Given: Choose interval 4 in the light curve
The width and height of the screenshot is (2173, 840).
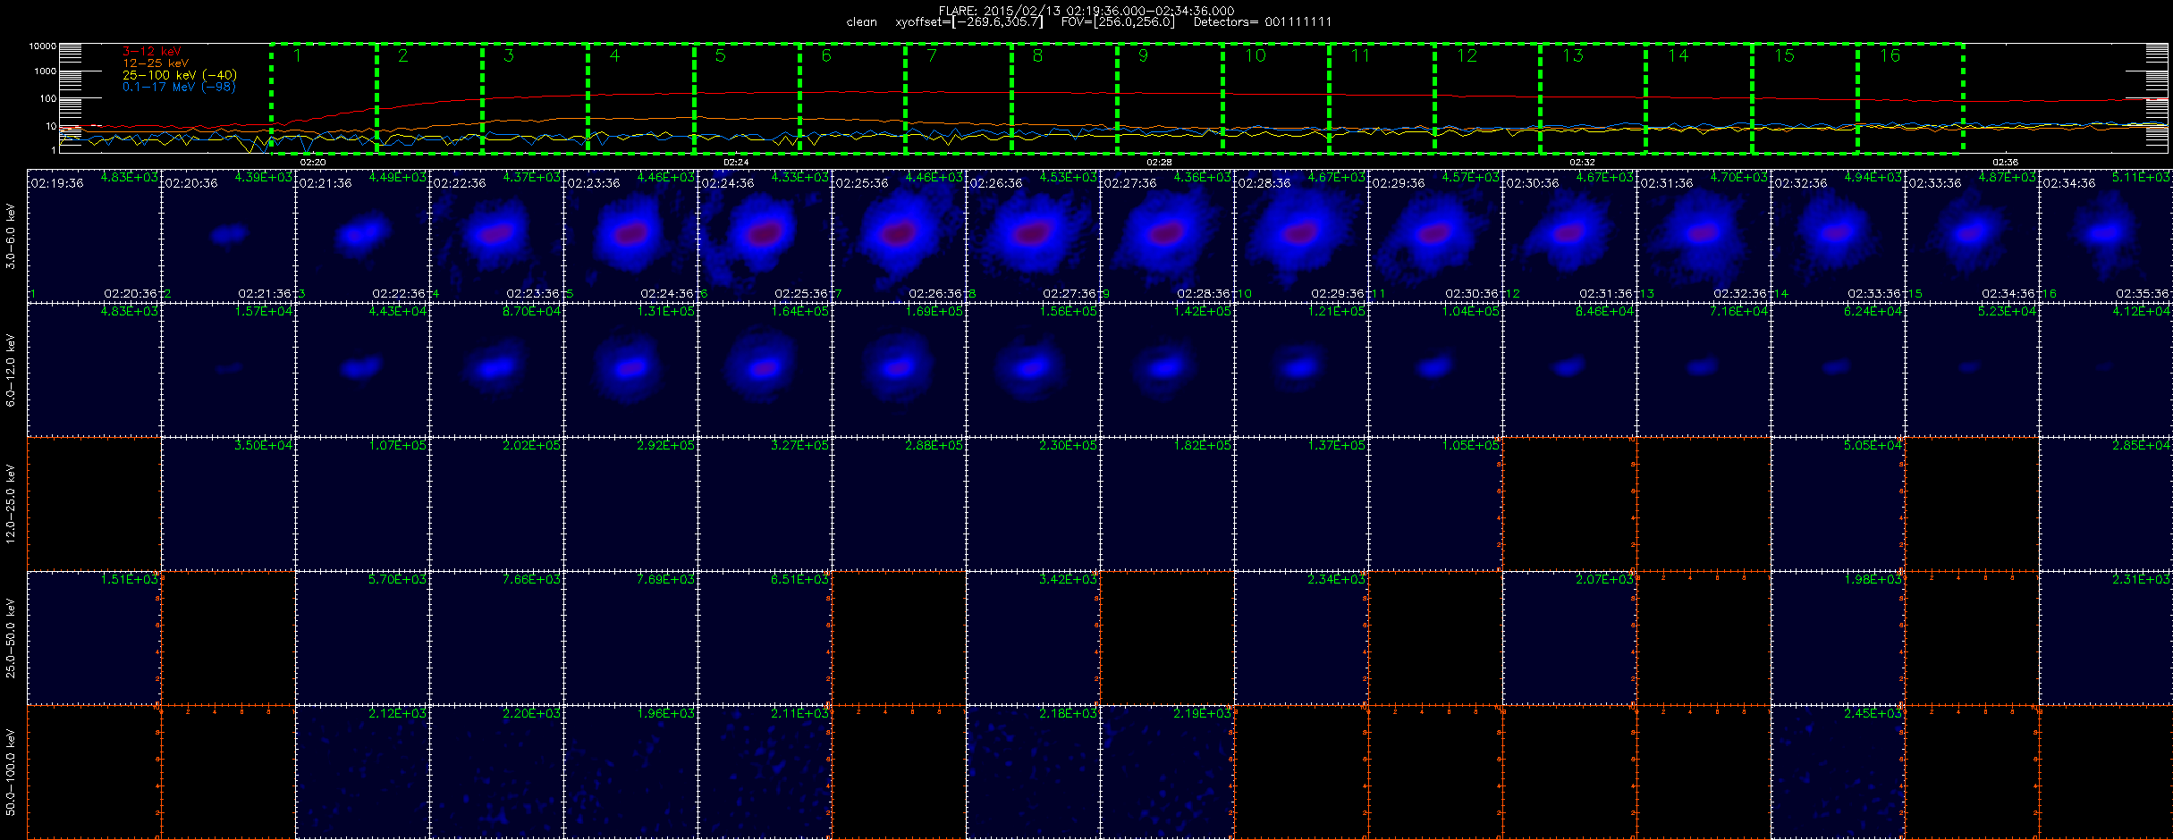Looking at the screenshot, I should click(x=641, y=98).
